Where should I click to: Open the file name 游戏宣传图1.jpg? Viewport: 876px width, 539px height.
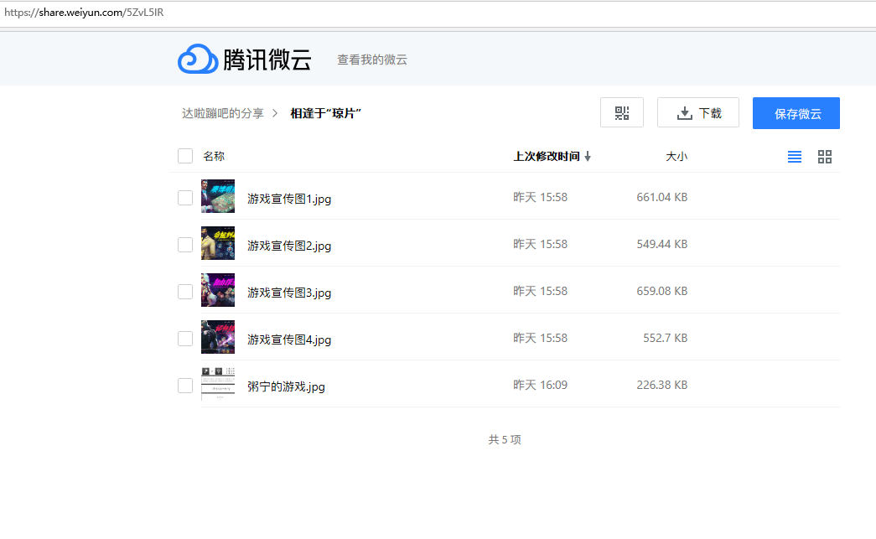coord(289,199)
